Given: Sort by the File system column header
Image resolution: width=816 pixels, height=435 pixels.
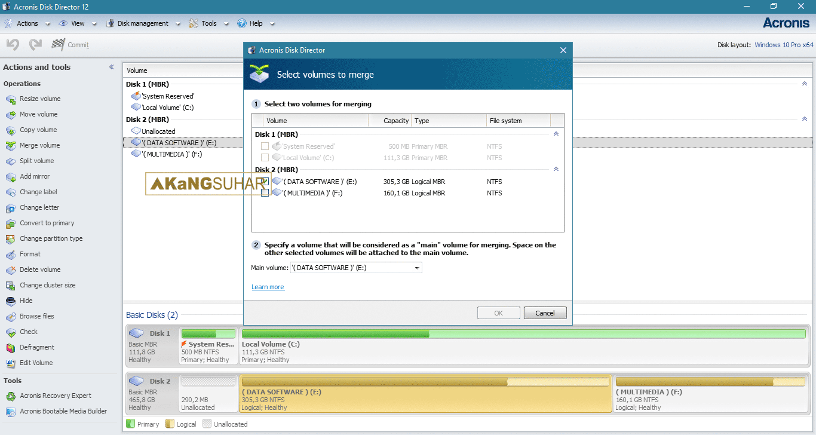Looking at the screenshot, I should (518, 121).
